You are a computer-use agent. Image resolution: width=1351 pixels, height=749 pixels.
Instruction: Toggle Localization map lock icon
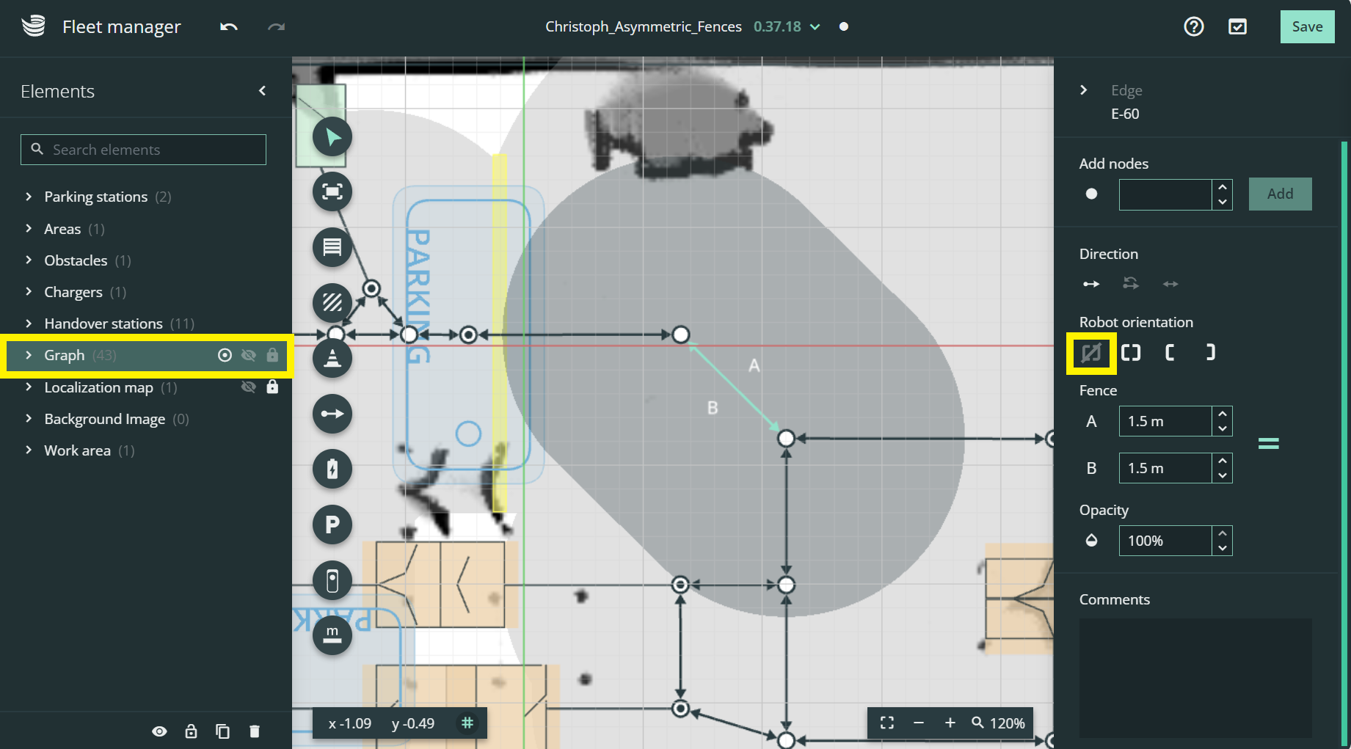(x=272, y=387)
